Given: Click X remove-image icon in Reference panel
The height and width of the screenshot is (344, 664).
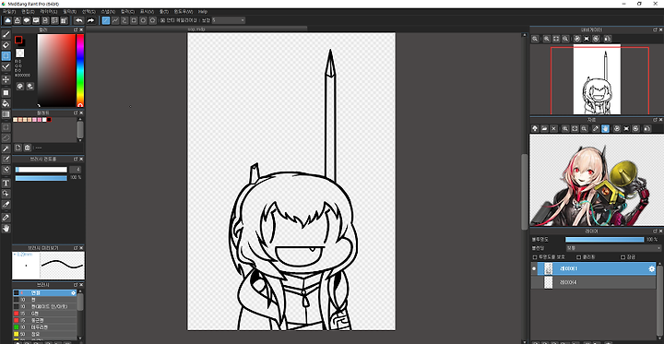Looking at the screenshot, I should (554, 128).
